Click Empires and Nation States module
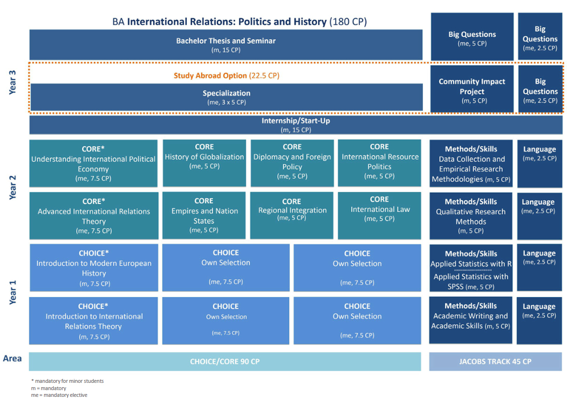Image resolution: width=569 pixels, height=407 pixels. (204, 215)
